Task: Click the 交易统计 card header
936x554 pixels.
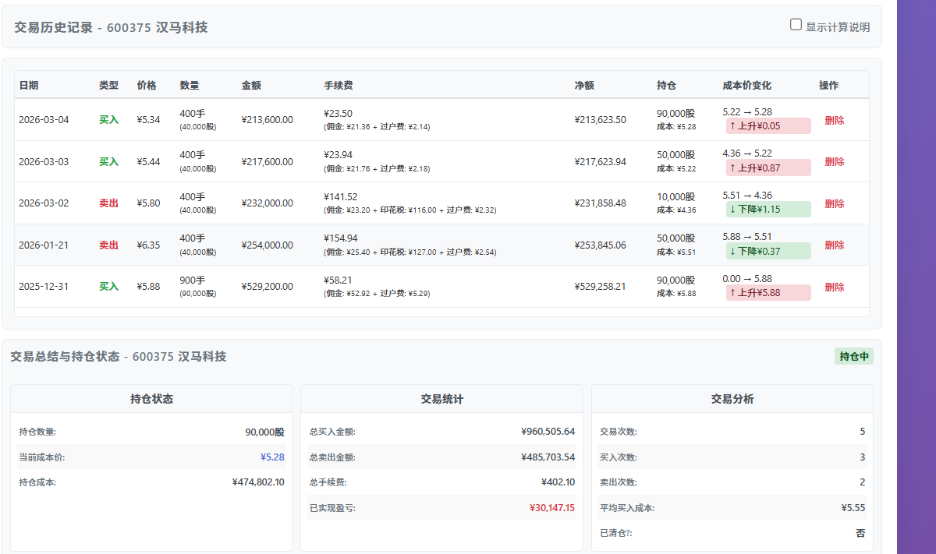Action: 441,399
